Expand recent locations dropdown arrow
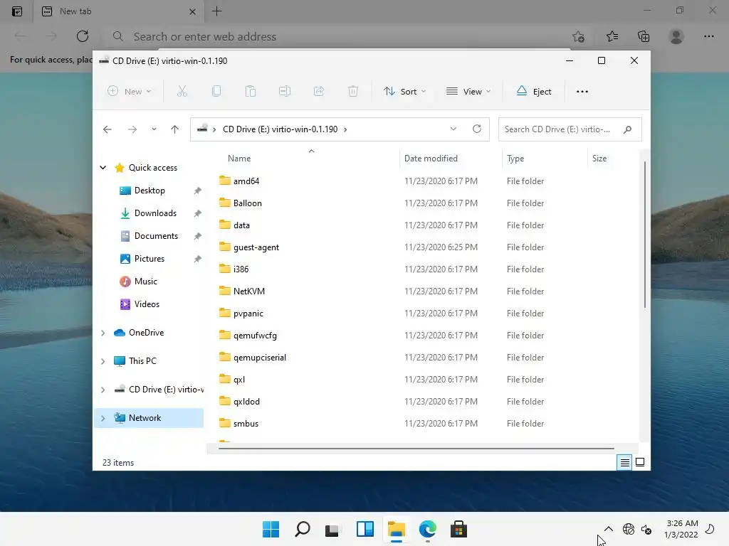Viewport: 729px width, 546px height. click(x=154, y=129)
